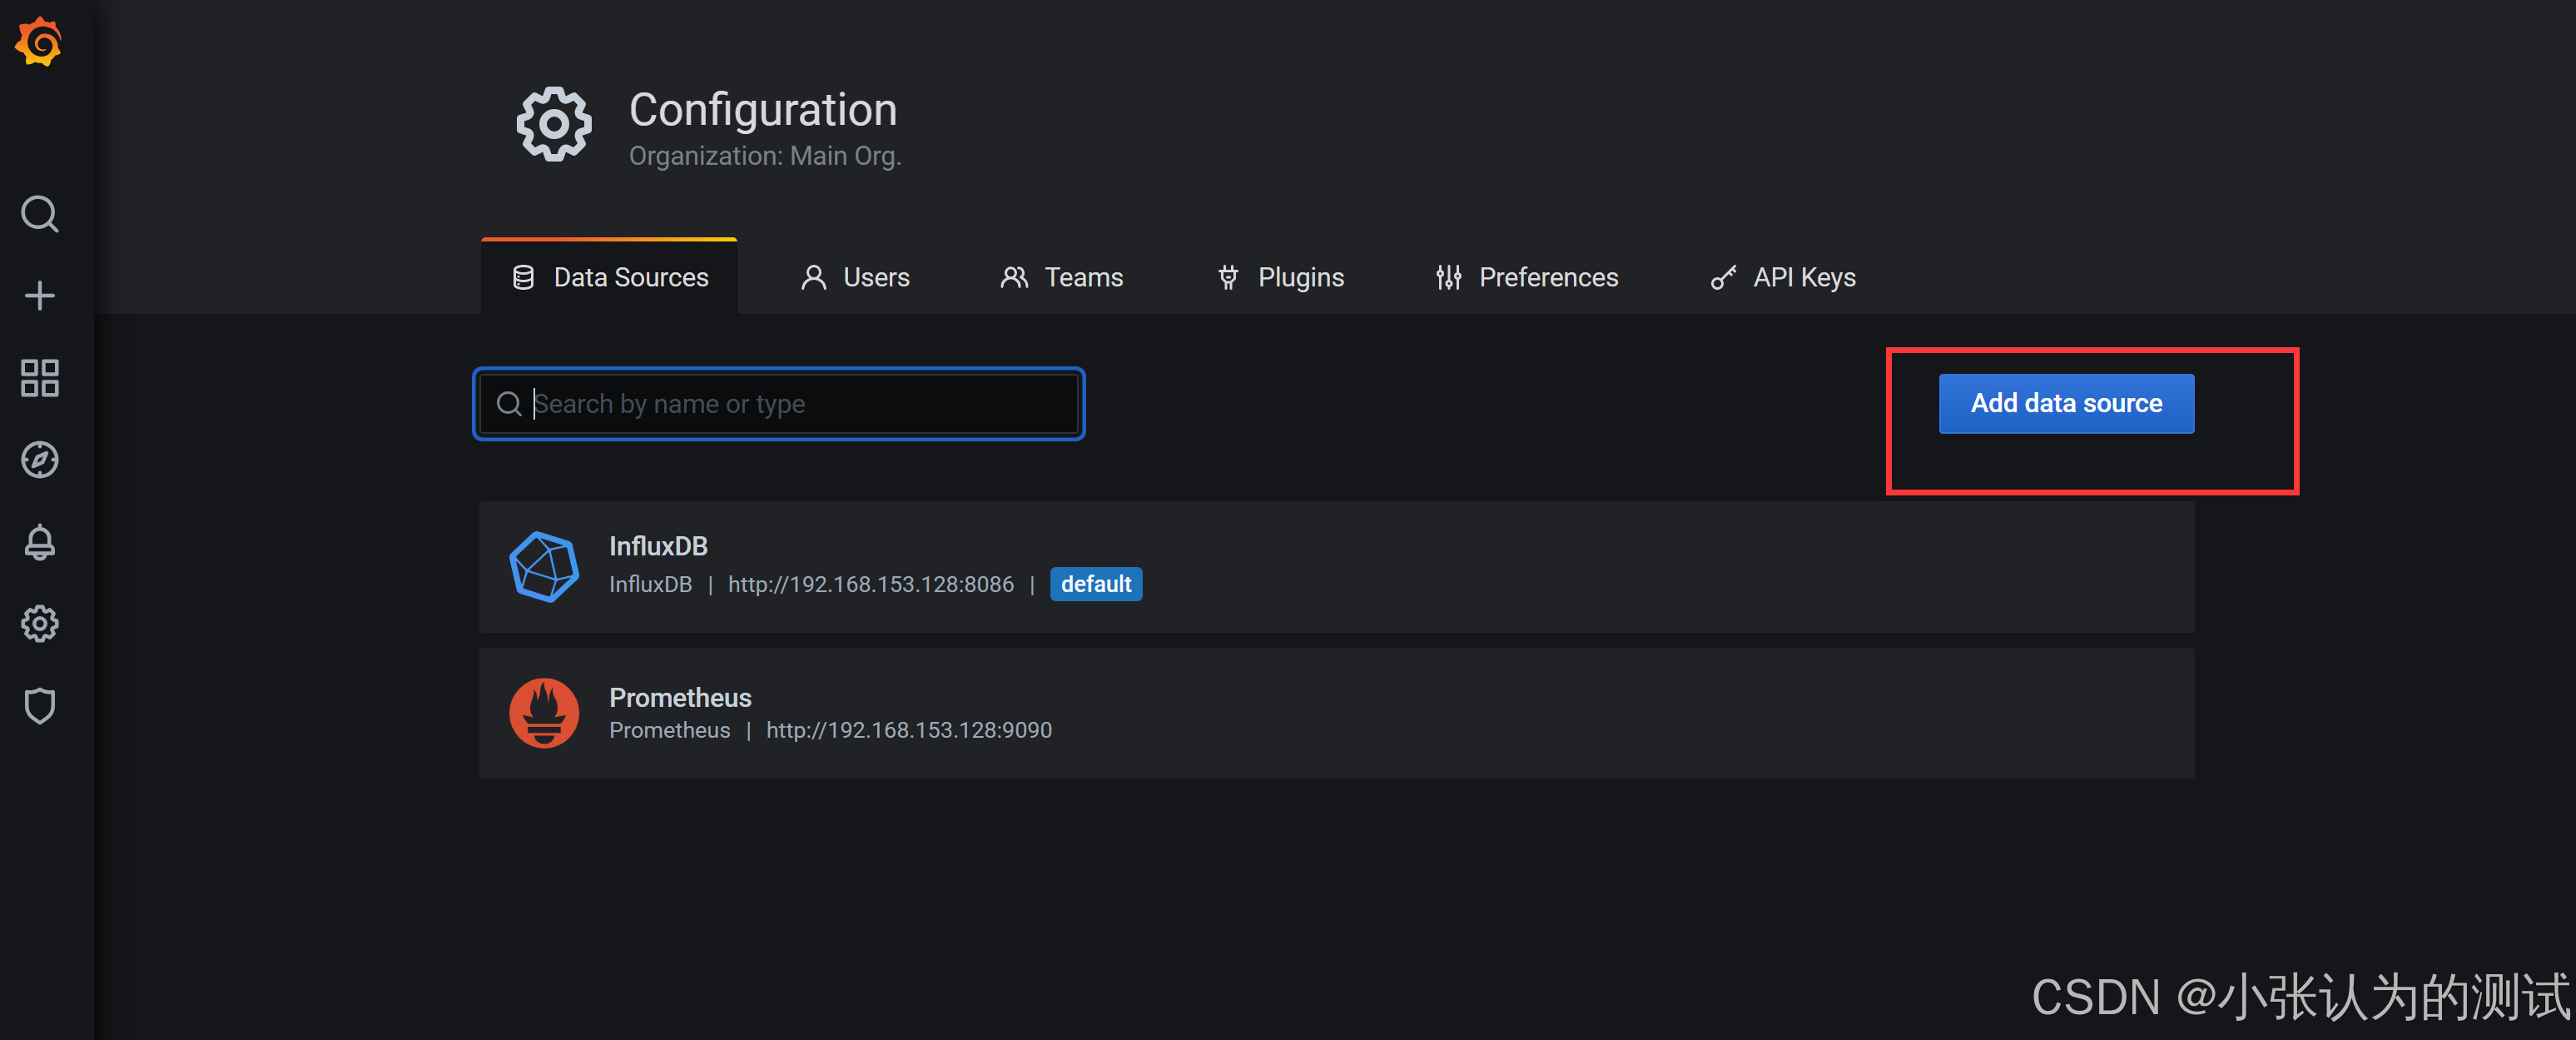The width and height of the screenshot is (2576, 1040).
Task: Open the Prometheus data source entry
Action: click(680, 697)
